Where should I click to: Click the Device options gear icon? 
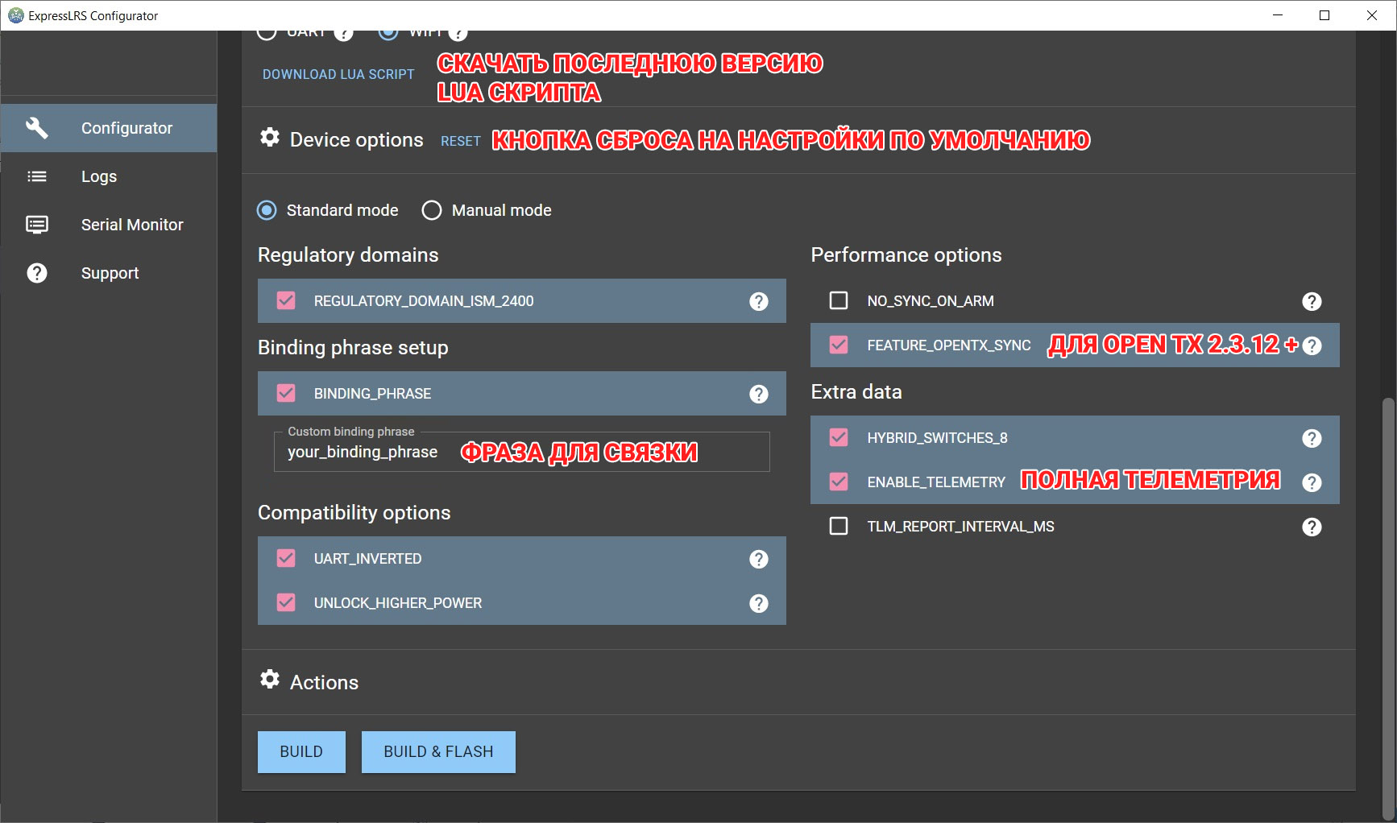(270, 138)
